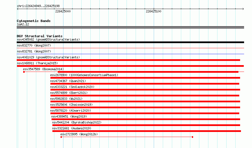The height and width of the screenshot is (148, 252).
Task: Click the red nsv4389451 variant bar
Action: point(146,119)
